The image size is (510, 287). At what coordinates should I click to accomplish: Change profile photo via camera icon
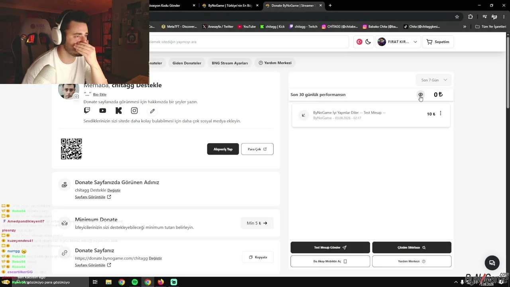click(76, 96)
